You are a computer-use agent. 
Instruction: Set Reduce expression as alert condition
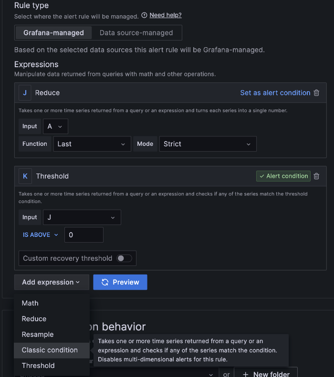(x=275, y=93)
